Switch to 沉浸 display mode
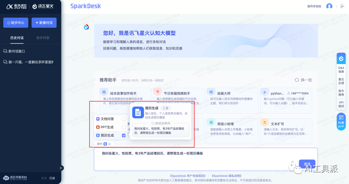This screenshot has width=349, height=184. coord(52,178)
